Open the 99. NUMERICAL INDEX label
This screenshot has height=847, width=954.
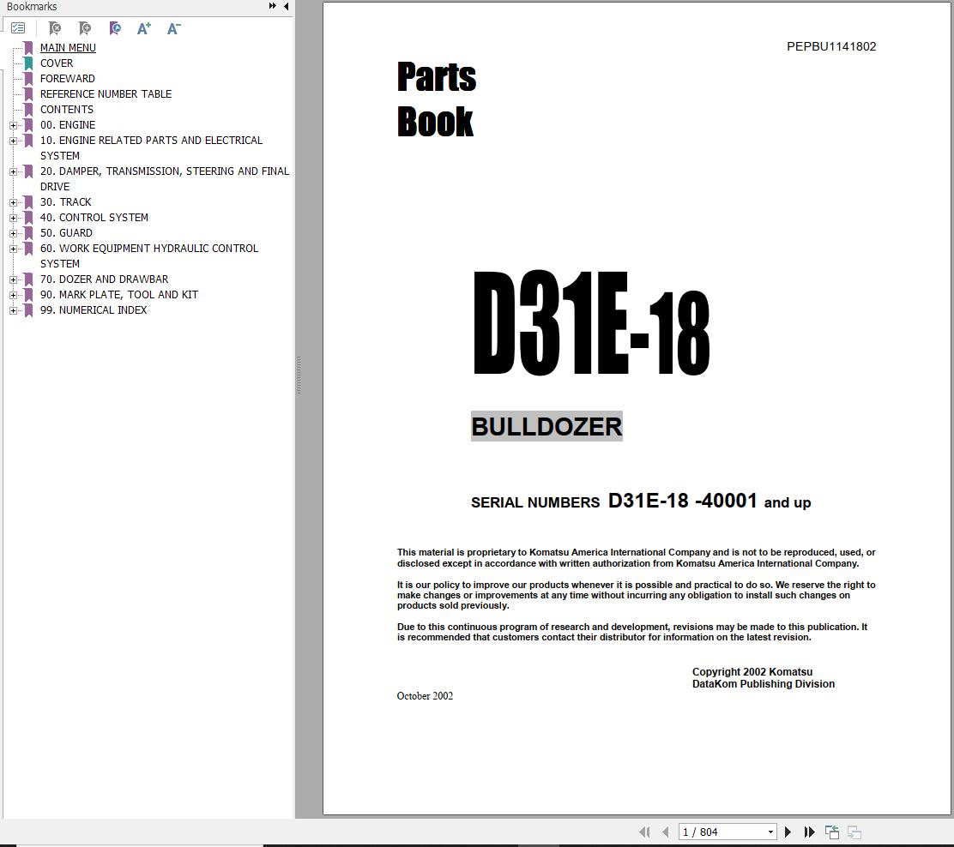pos(94,310)
